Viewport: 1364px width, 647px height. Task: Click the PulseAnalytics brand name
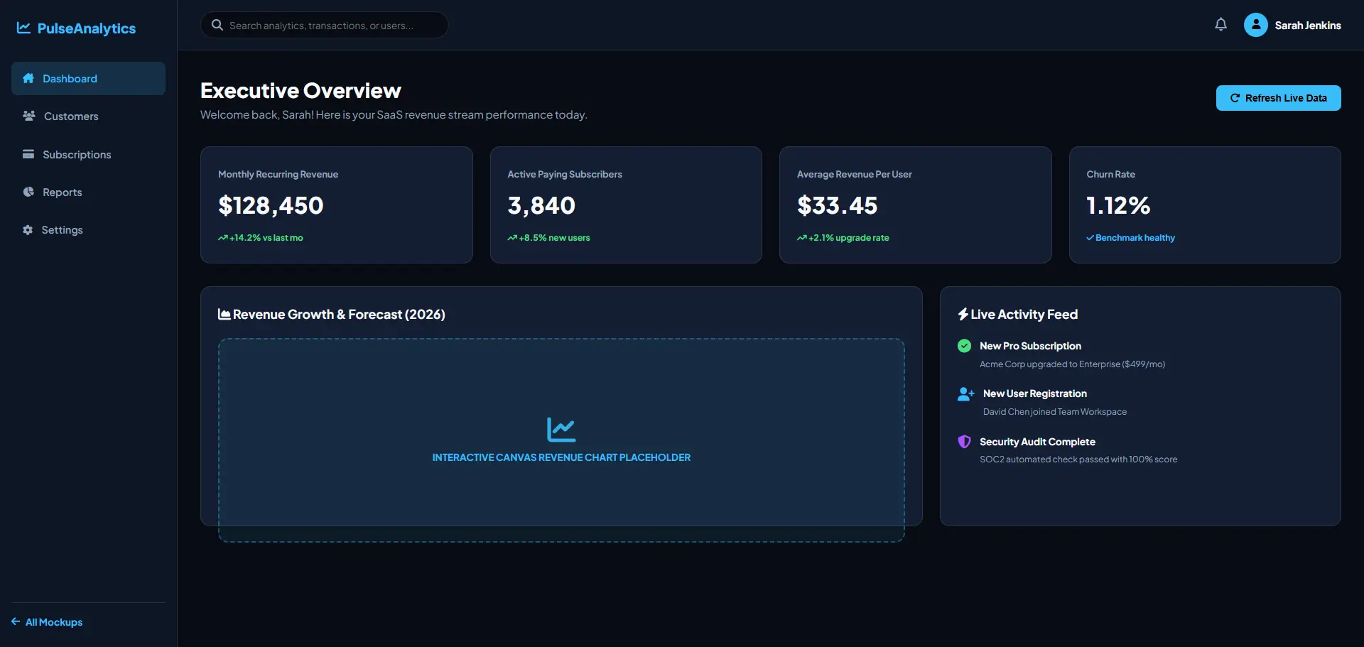[x=87, y=28]
